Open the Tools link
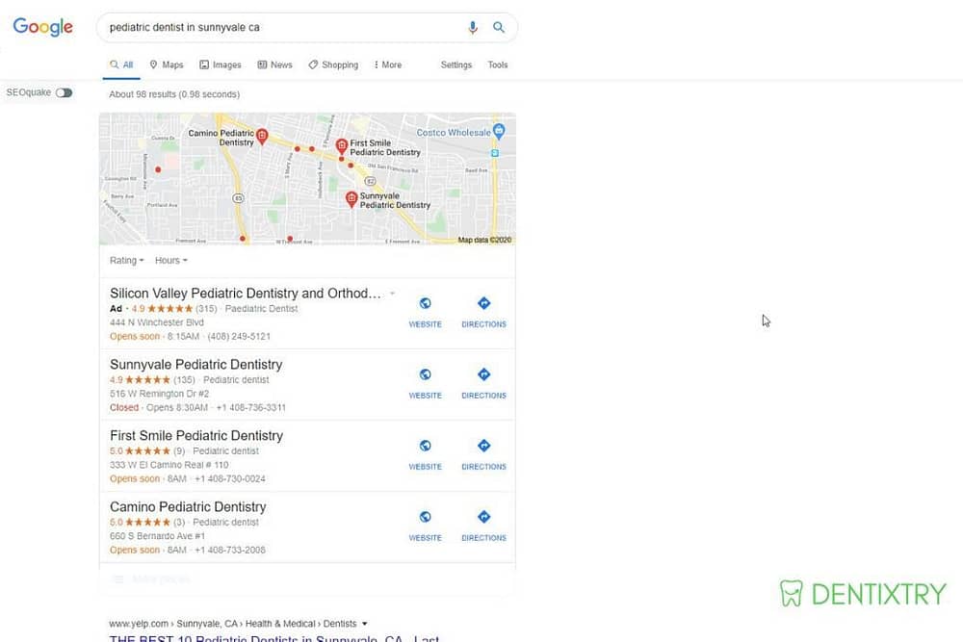Screen dimensions: 963x642 498,64
